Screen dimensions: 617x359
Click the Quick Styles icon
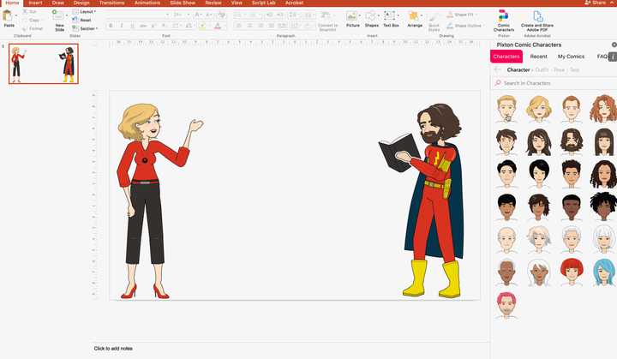(434, 18)
